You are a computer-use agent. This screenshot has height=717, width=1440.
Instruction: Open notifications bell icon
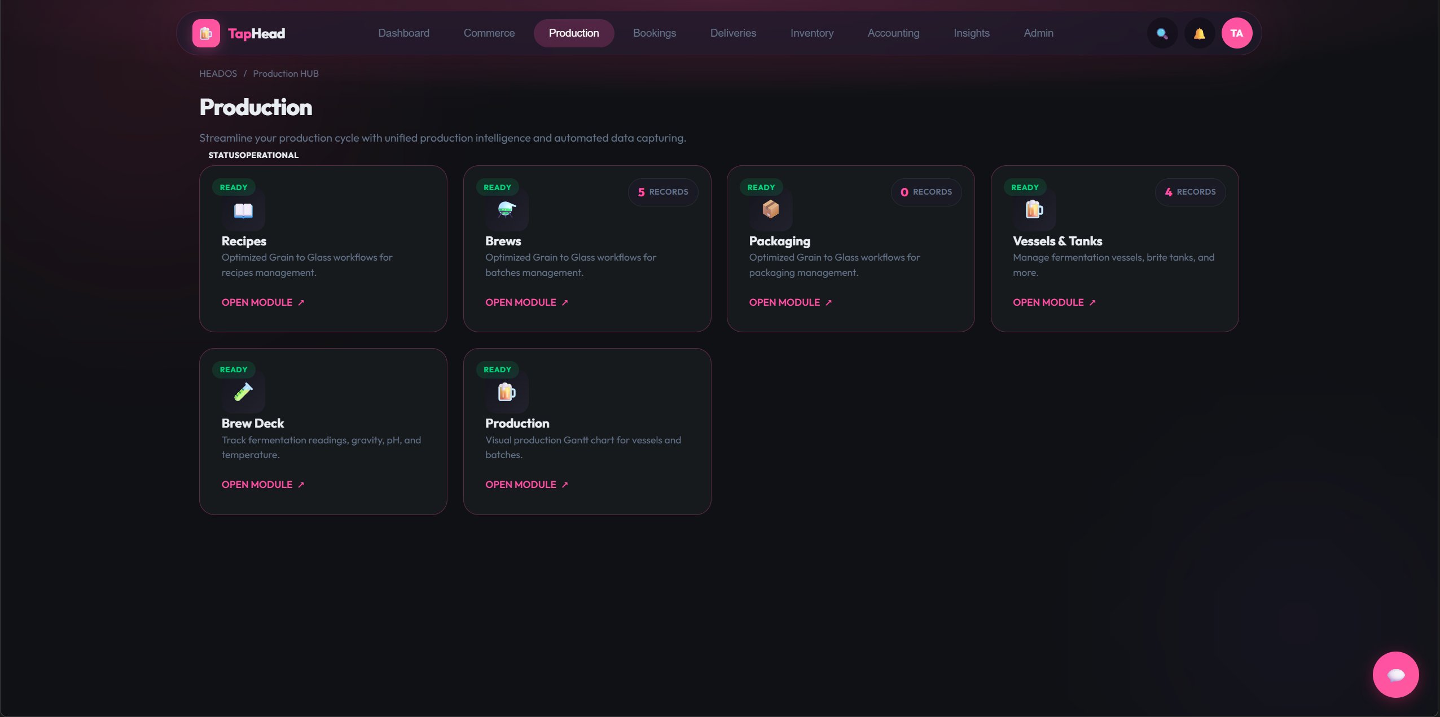tap(1199, 33)
